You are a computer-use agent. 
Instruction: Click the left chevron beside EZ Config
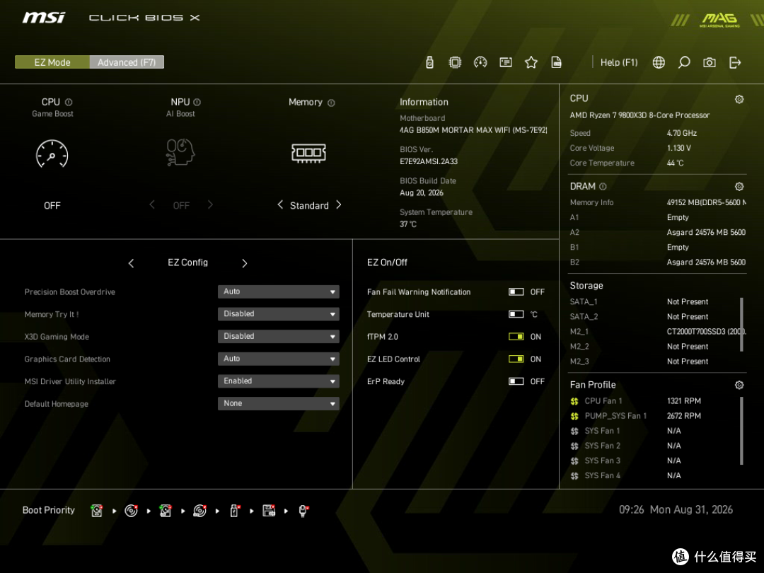(131, 264)
